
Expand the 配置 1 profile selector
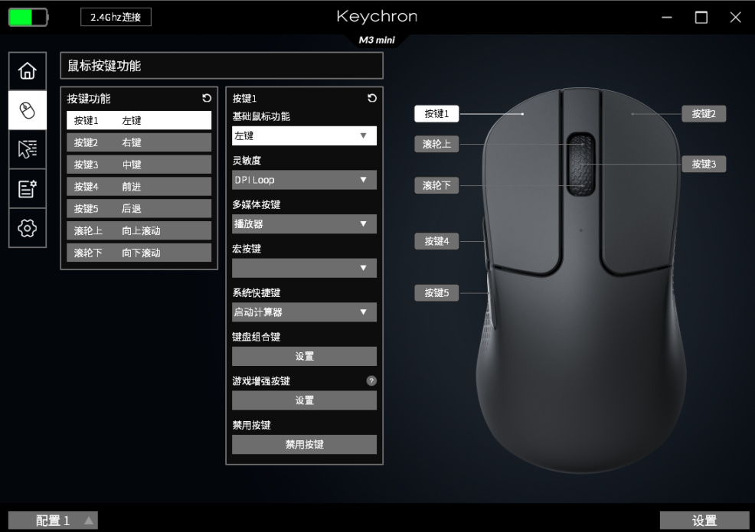point(53,521)
